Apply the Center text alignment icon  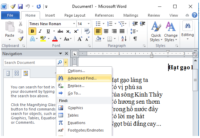tap(106, 31)
